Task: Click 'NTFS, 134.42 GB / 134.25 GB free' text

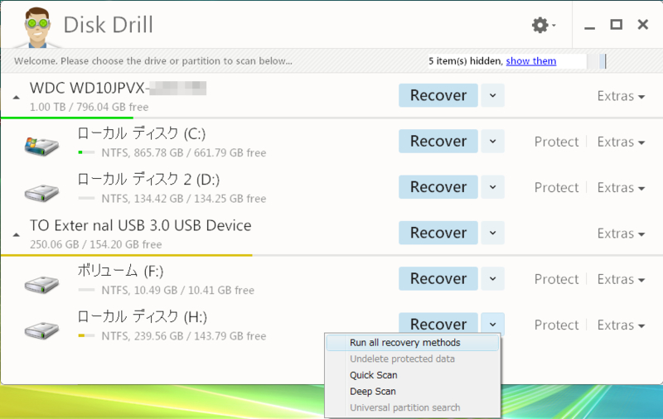Action: (184, 199)
